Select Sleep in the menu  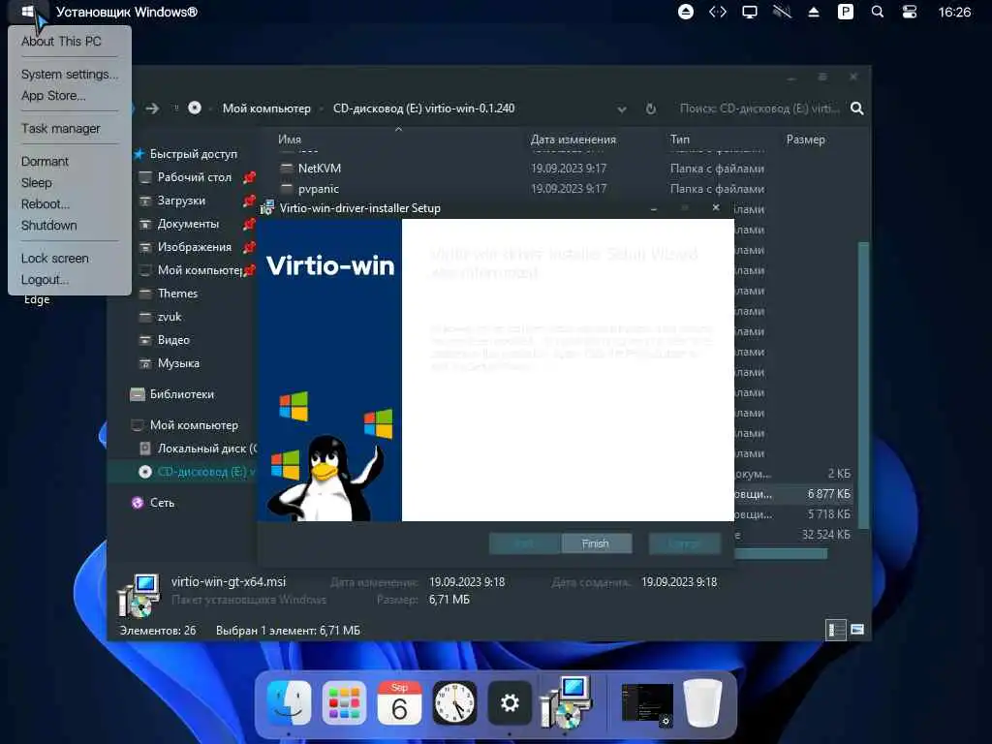(x=36, y=183)
